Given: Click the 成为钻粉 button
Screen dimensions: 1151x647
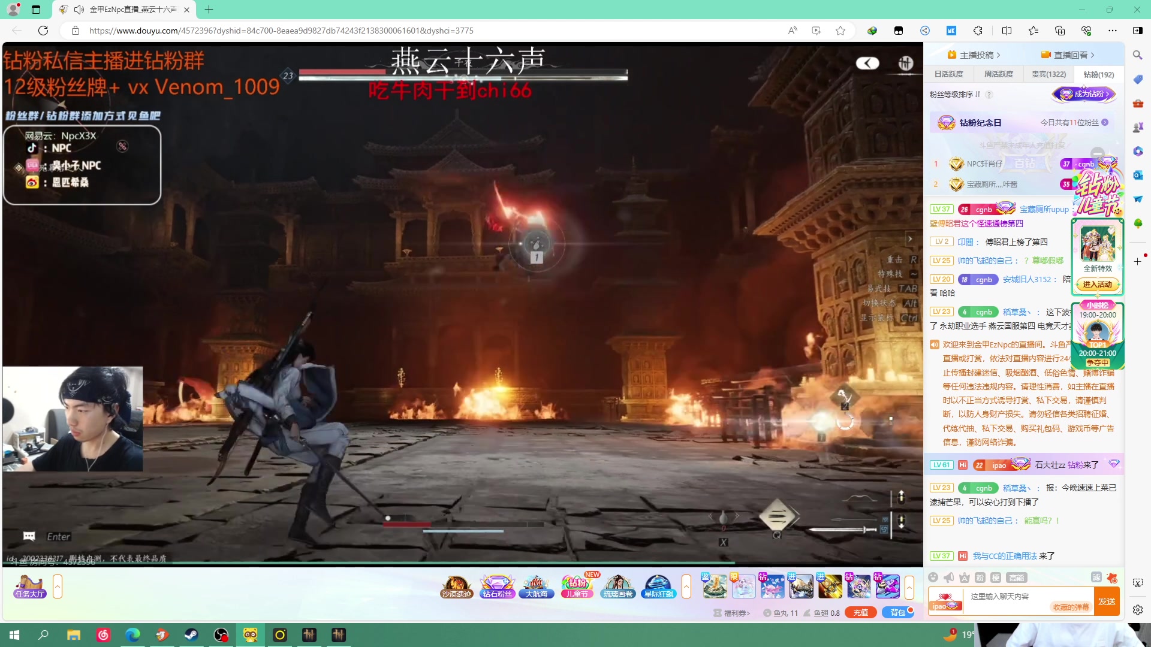Looking at the screenshot, I should click(x=1084, y=94).
